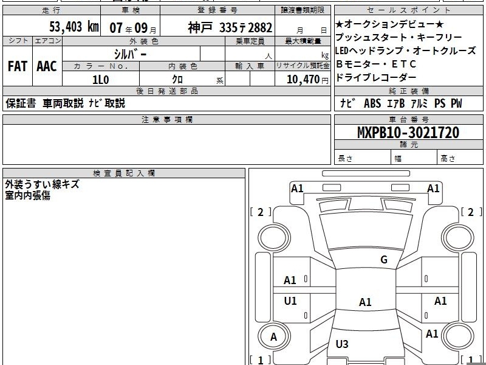Image resolution: width=486 pixels, height=365 pixels.
Task: Select the exterior color シルバー
Action: 130,54
